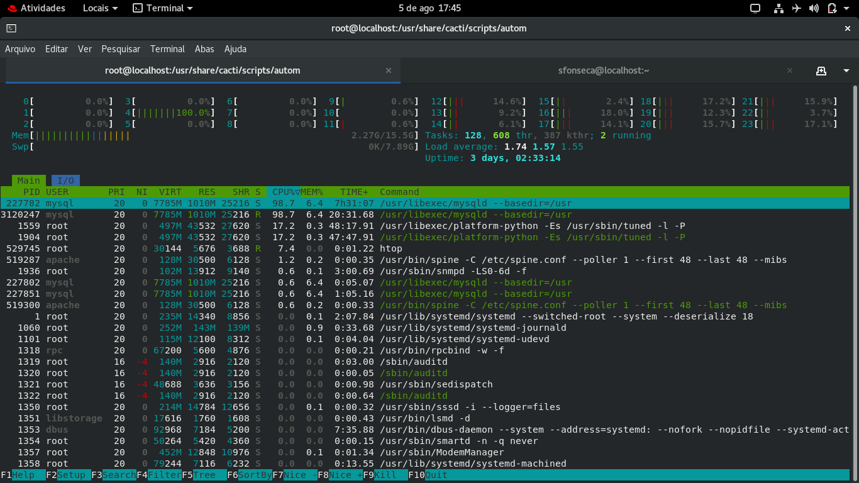The image size is (859, 483).
Task: Sort by the RES column header
Action: (x=207, y=192)
